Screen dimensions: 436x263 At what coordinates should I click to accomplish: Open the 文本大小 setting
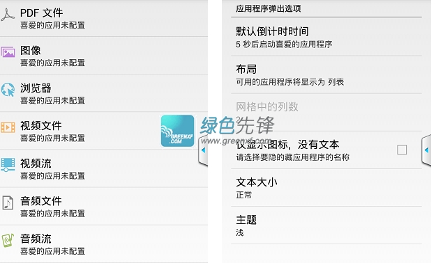pos(326,188)
